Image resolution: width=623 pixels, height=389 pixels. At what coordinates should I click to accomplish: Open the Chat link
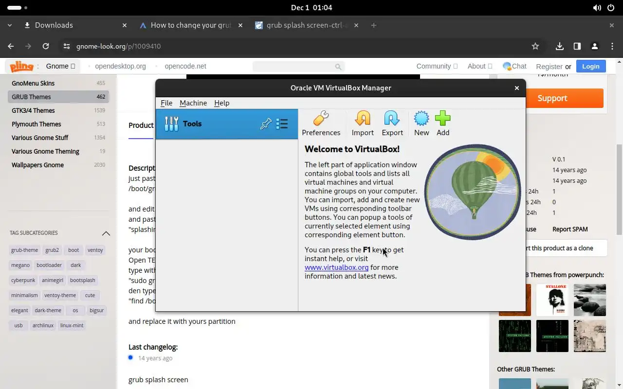tap(514, 66)
